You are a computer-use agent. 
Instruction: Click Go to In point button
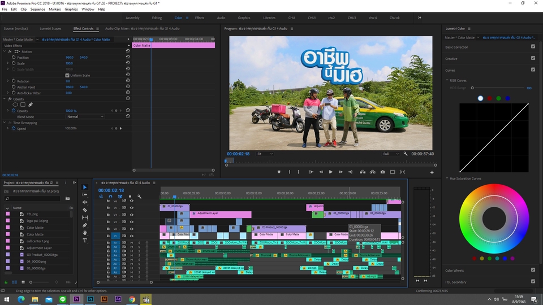(311, 172)
